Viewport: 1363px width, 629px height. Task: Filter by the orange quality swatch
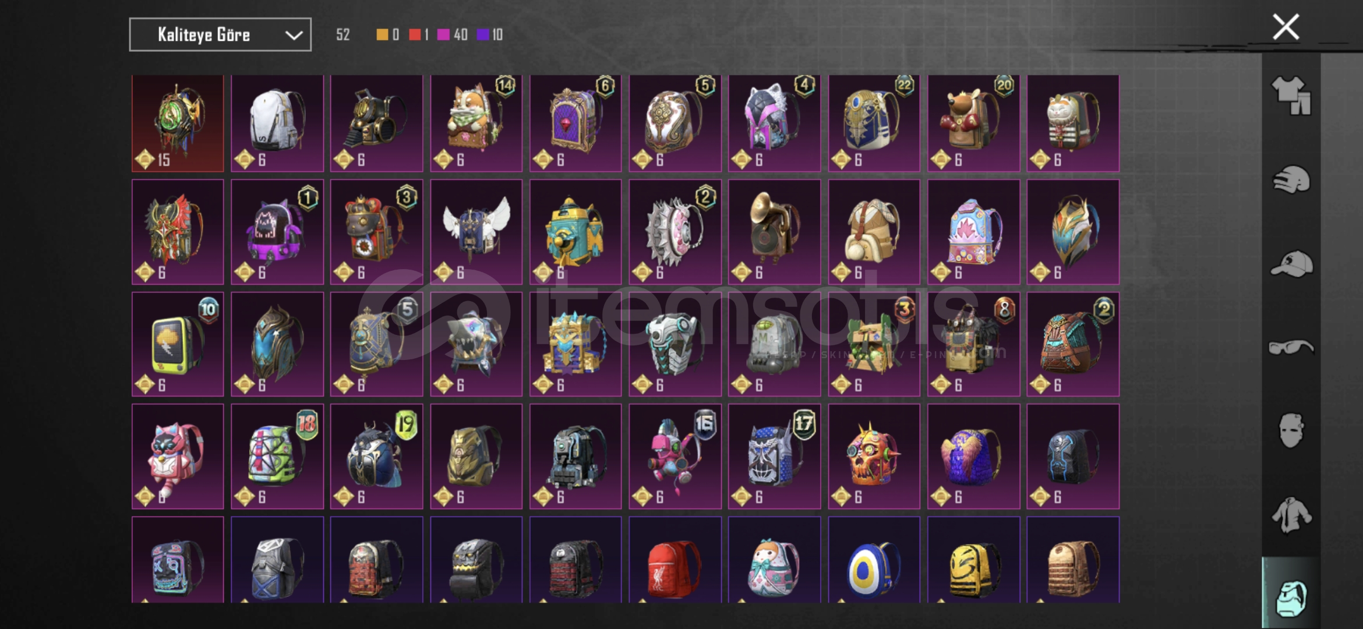[x=382, y=35]
